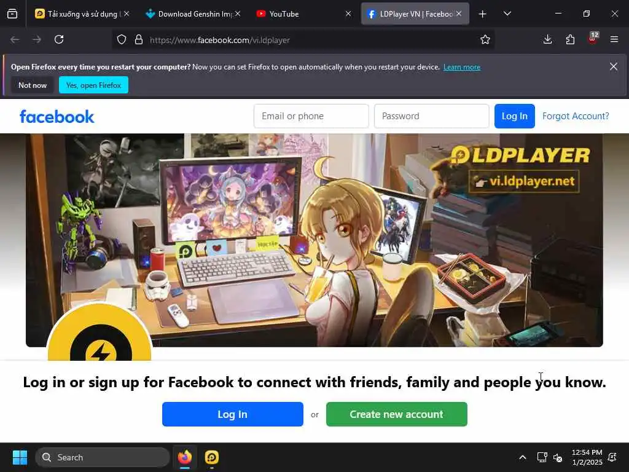Click the large blue Log In button
Image resolution: width=629 pixels, height=472 pixels.
tap(233, 414)
